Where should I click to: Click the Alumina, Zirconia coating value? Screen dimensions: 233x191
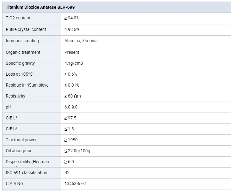click(81, 41)
